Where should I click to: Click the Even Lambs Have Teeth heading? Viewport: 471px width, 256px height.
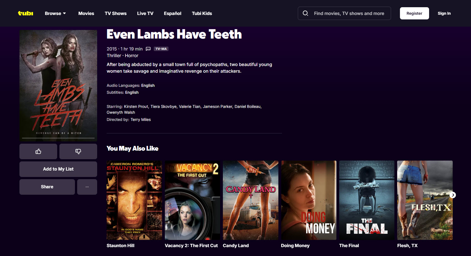tap(174, 34)
